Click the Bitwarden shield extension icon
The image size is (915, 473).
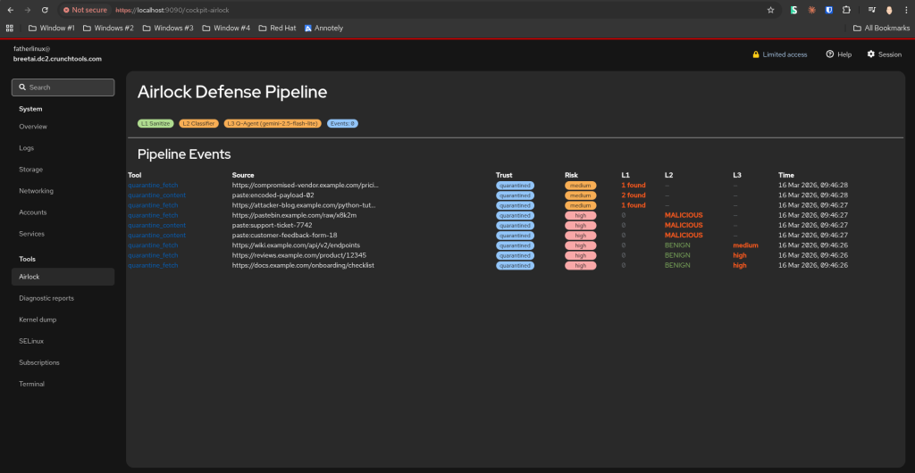point(828,10)
